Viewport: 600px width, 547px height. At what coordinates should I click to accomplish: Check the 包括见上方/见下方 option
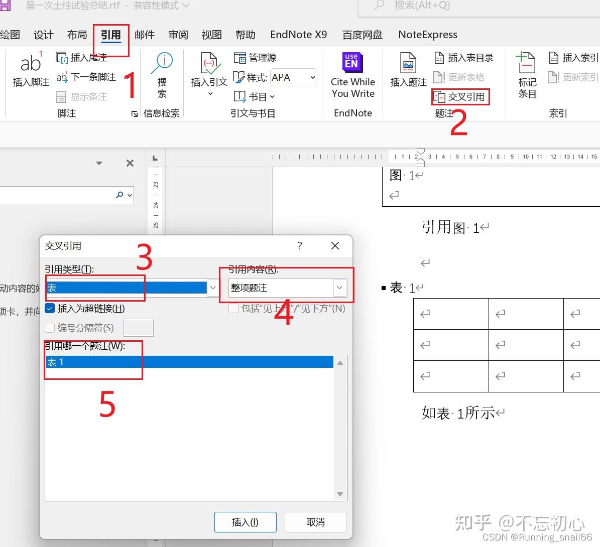point(233,308)
